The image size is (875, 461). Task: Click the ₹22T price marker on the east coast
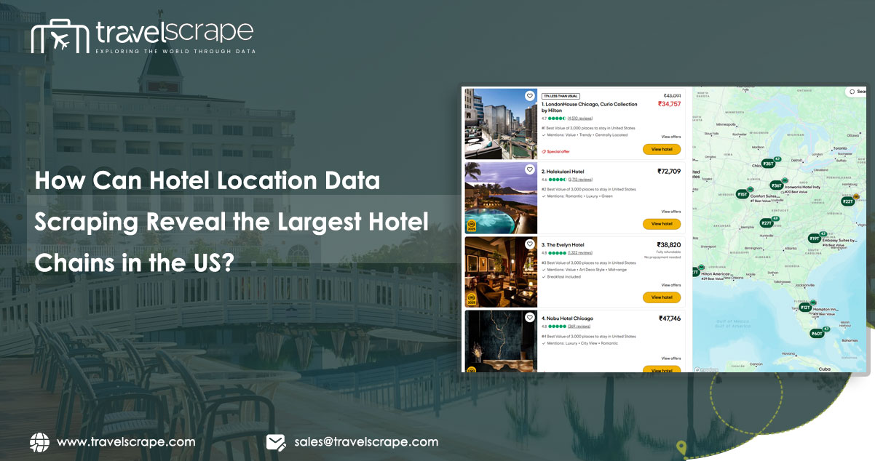point(847,201)
